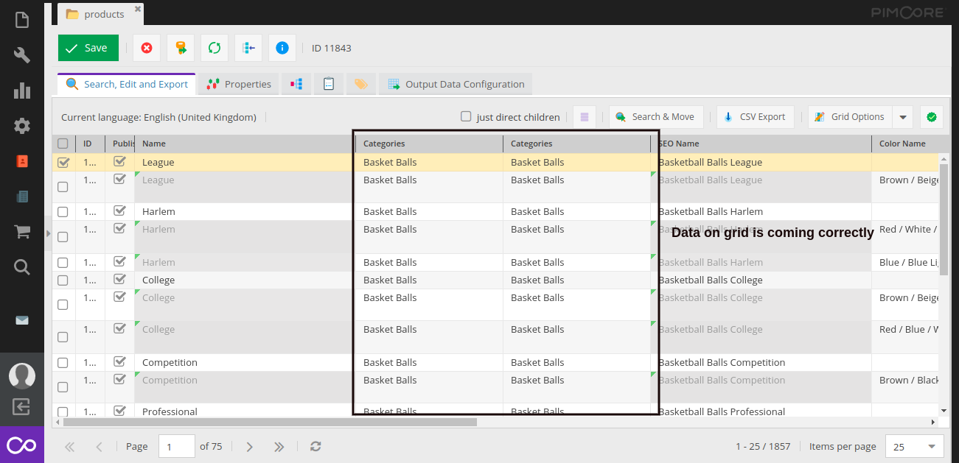Image resolution: width=959 pixels, height=463 pixels.
Task: Click the red delete button in toolbar
Action: point(147,48)
